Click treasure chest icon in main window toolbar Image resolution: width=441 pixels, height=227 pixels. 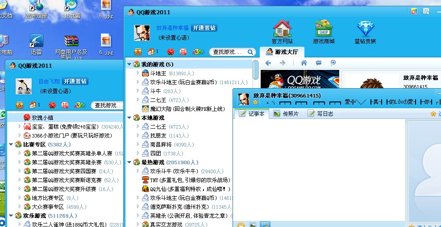click(x=138, y=52)
